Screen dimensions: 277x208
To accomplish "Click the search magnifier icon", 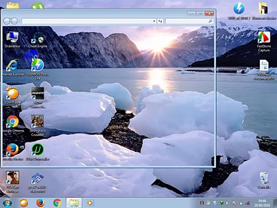I will point(210,21).
